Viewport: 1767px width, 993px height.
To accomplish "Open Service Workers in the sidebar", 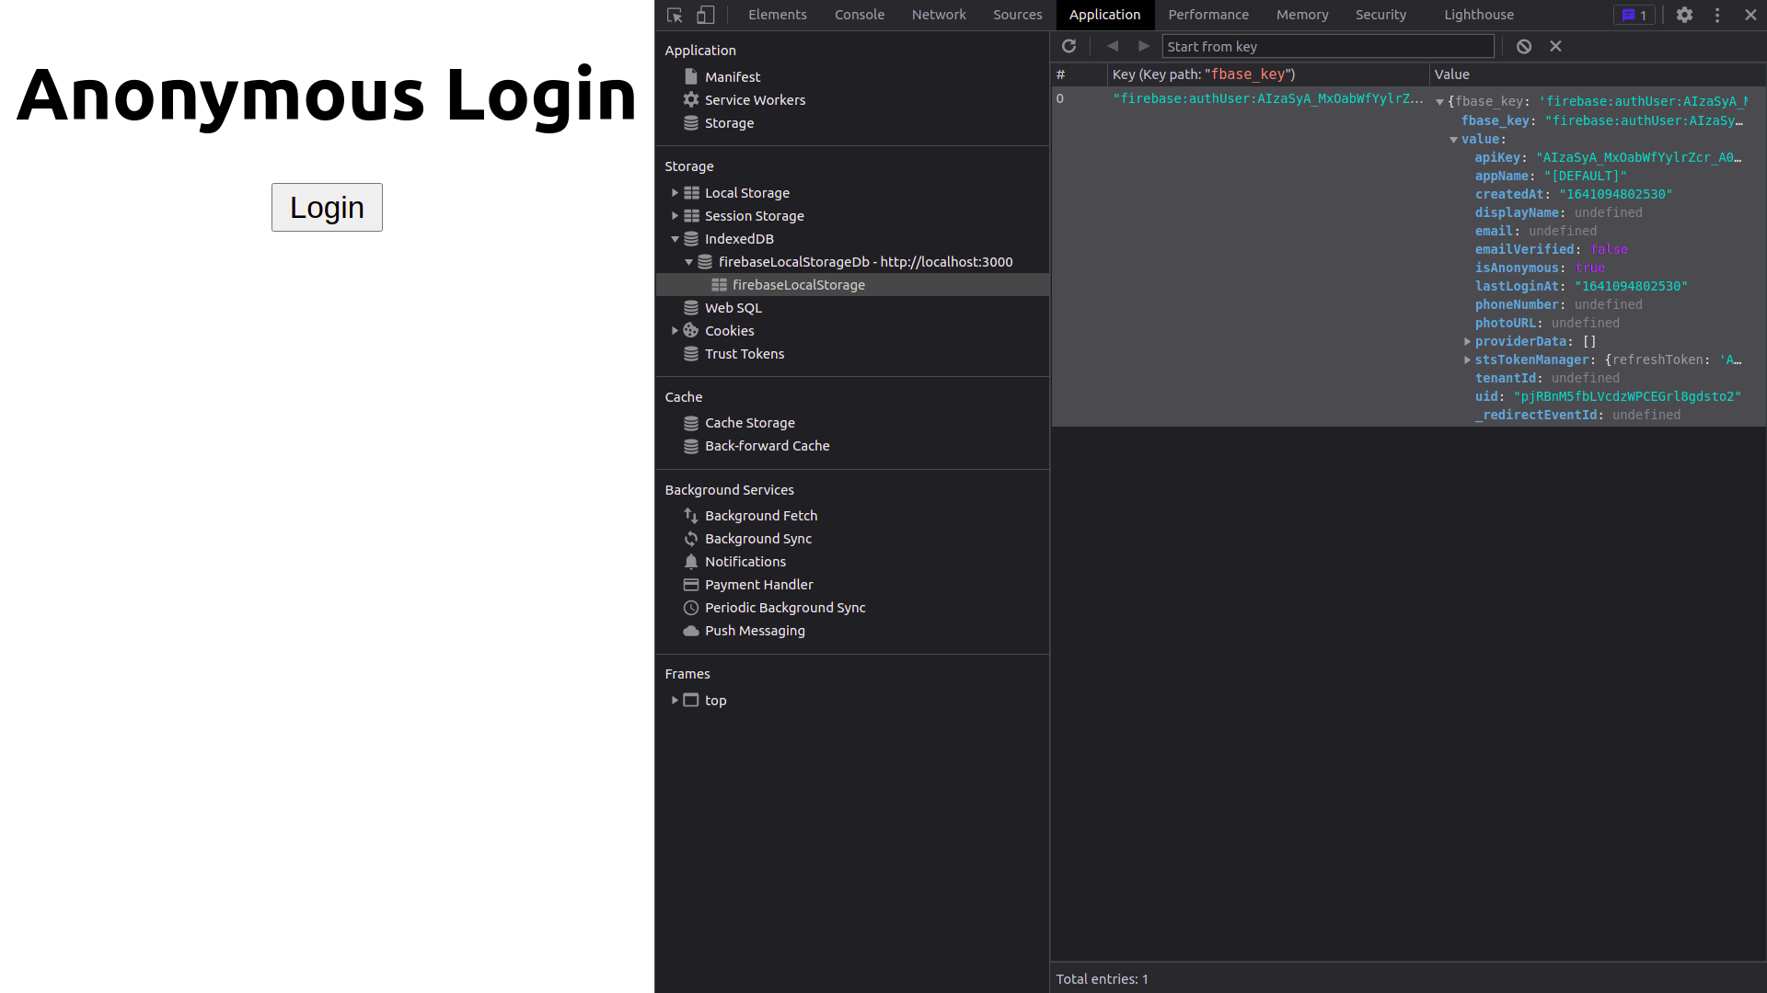I will pos(755,100).
